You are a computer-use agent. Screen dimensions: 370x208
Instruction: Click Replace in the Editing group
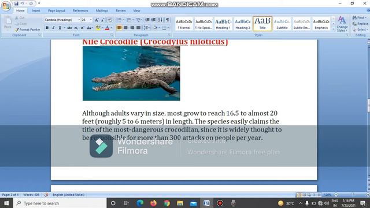[x=360, y=24]
